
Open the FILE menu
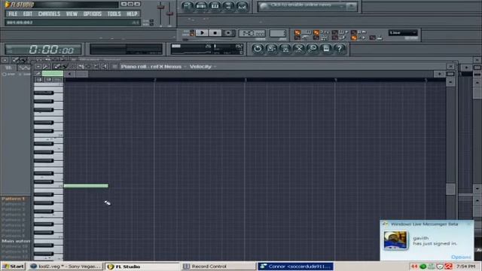coord(13,14)
